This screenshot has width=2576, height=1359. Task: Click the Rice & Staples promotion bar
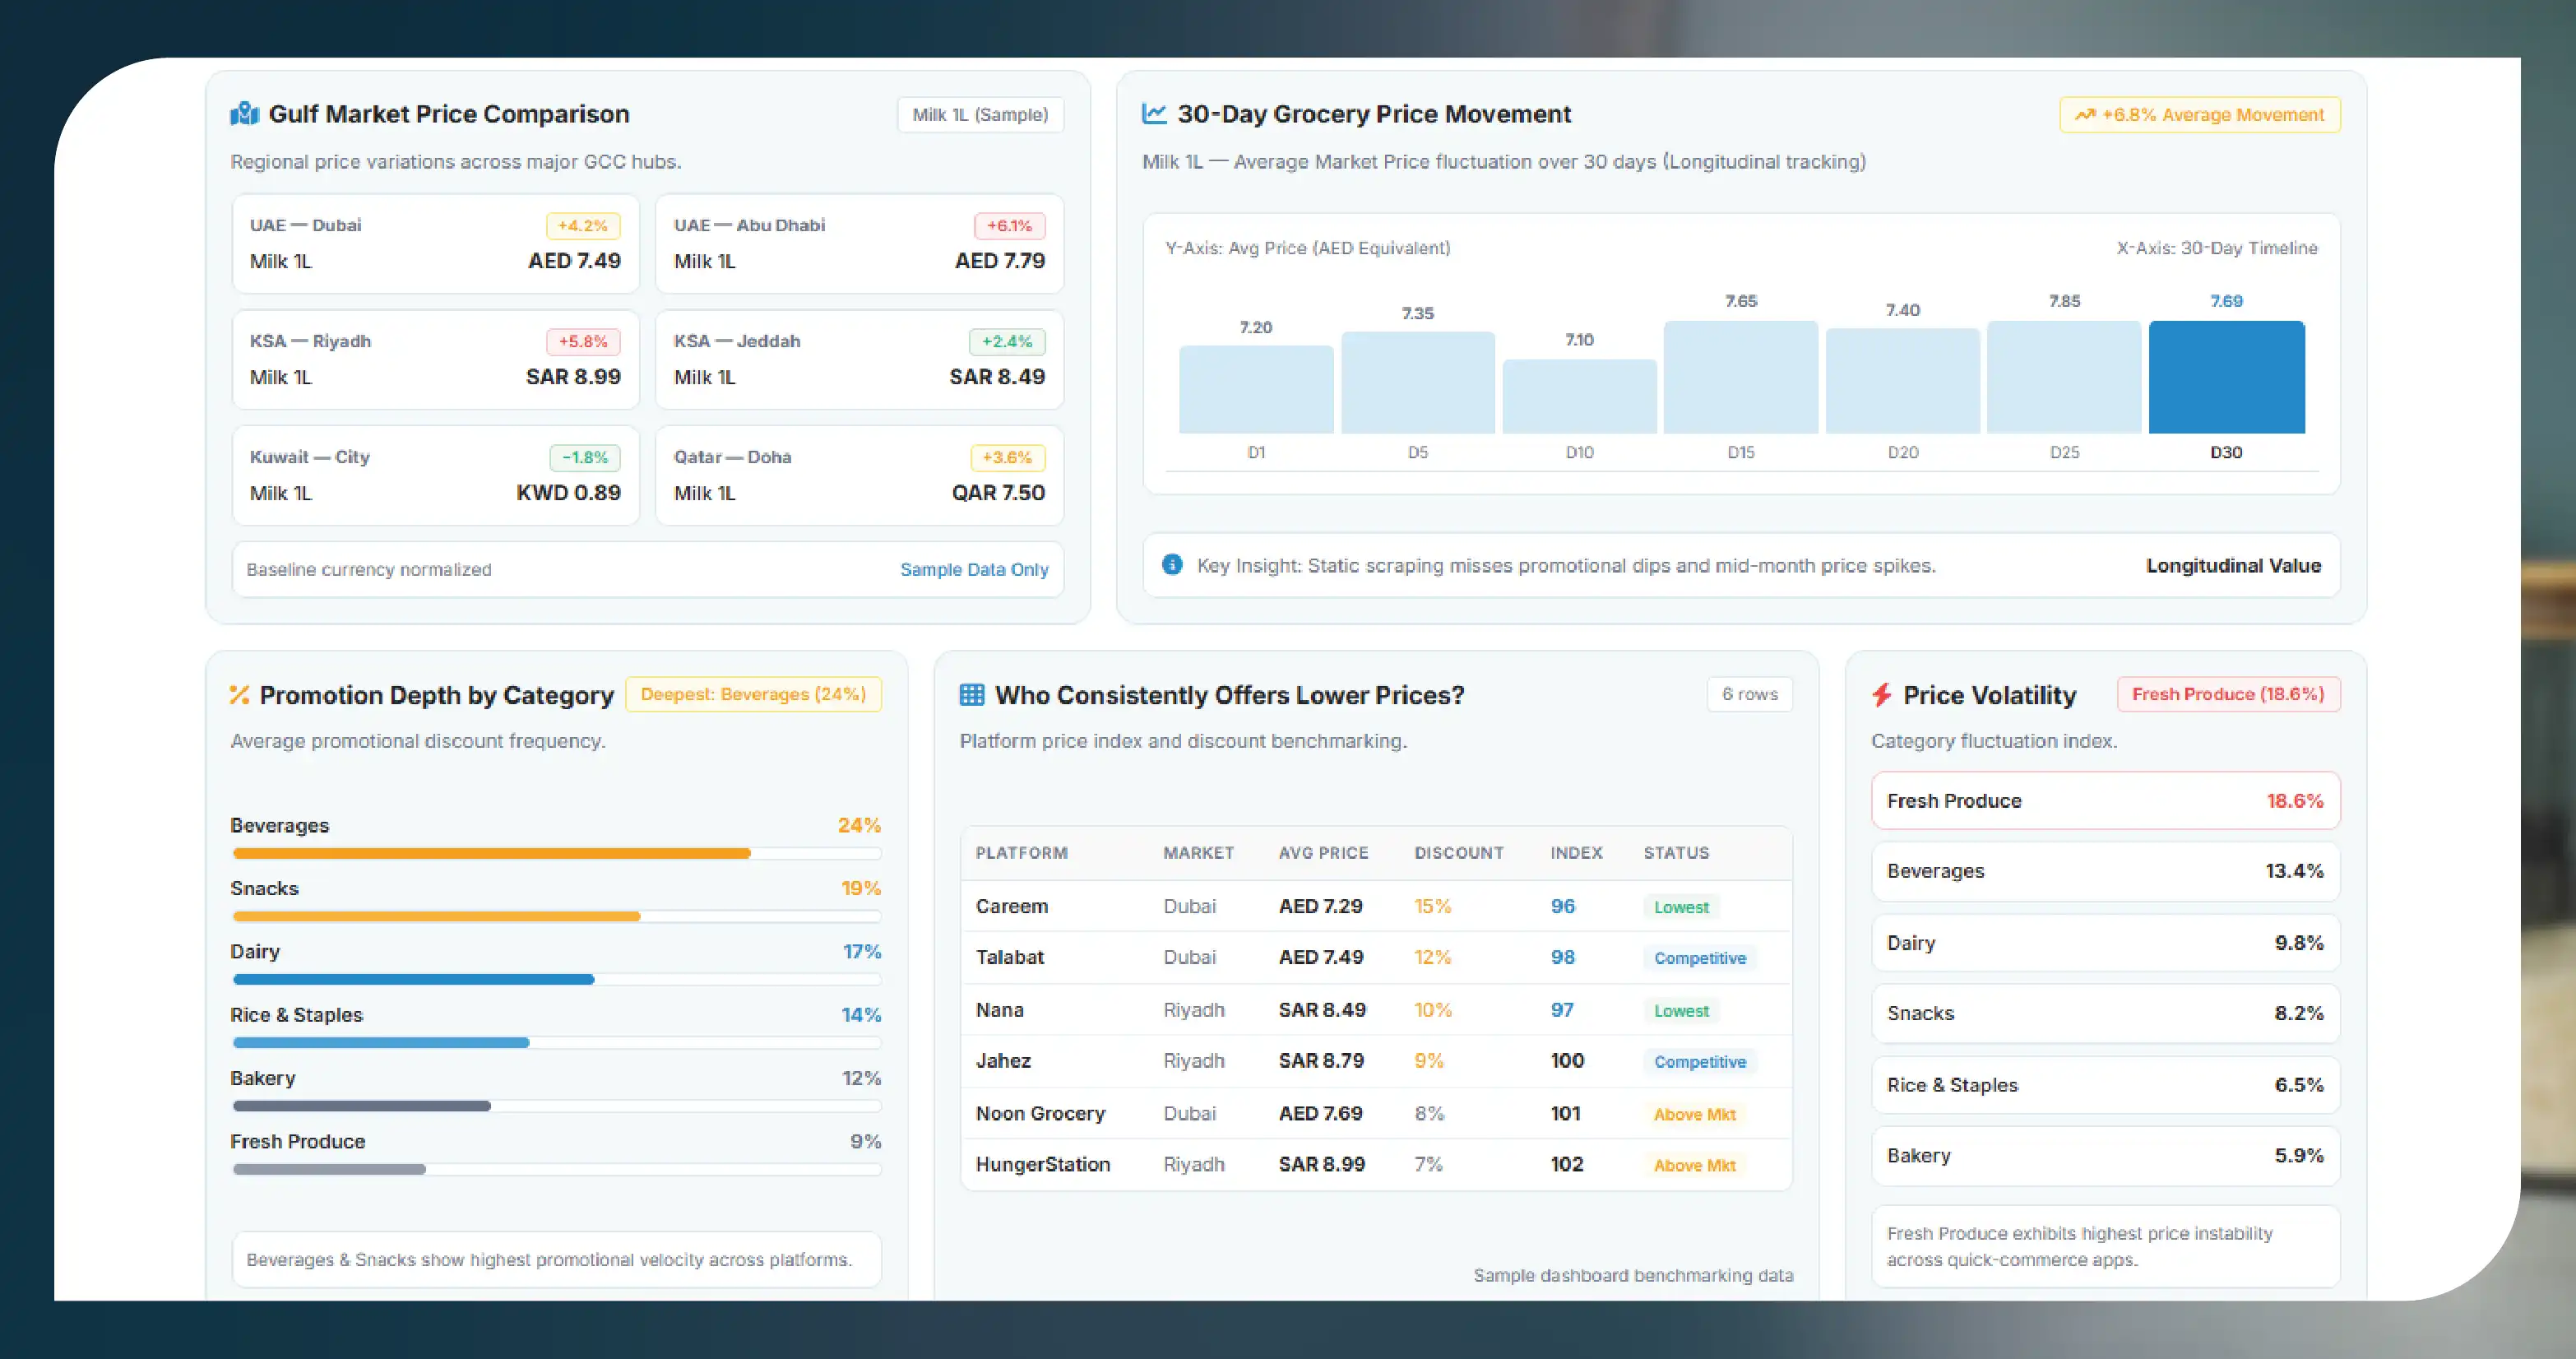tap(557, 1043)
